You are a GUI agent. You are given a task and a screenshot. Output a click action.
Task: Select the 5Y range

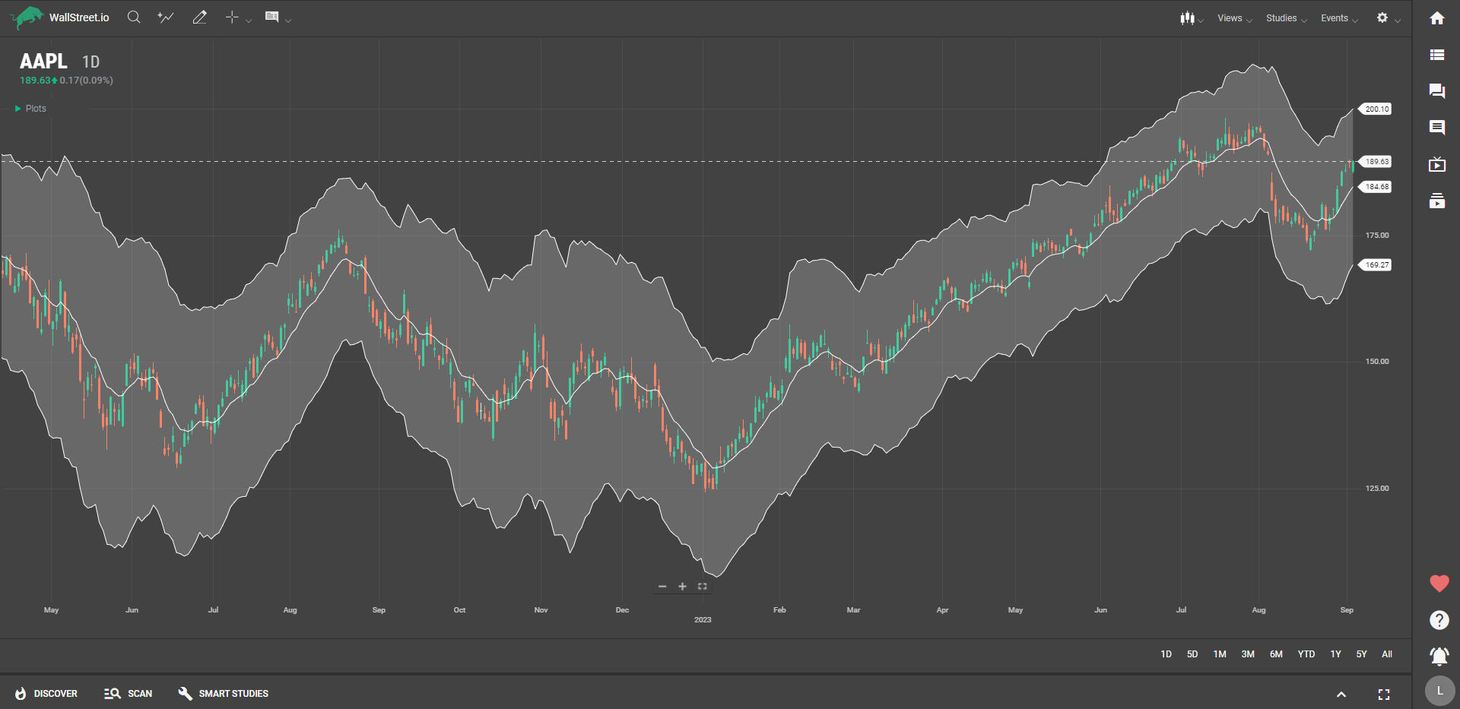tap(1361, 654)
